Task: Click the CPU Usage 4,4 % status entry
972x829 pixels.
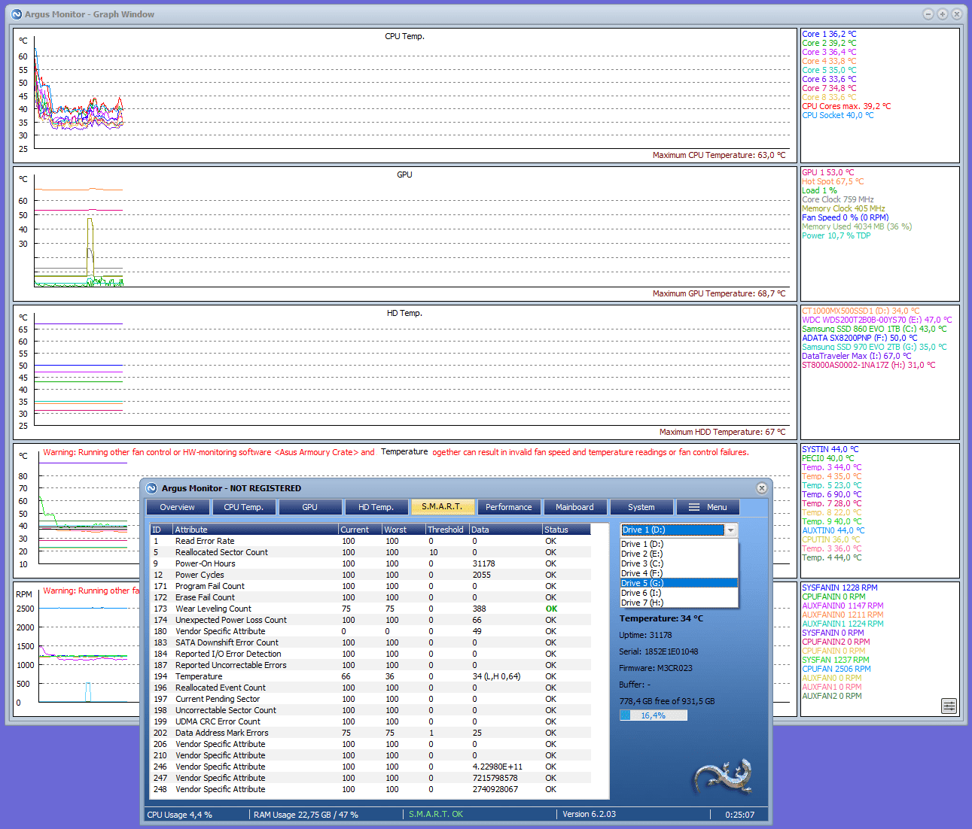Action: [x=179, y=815]
